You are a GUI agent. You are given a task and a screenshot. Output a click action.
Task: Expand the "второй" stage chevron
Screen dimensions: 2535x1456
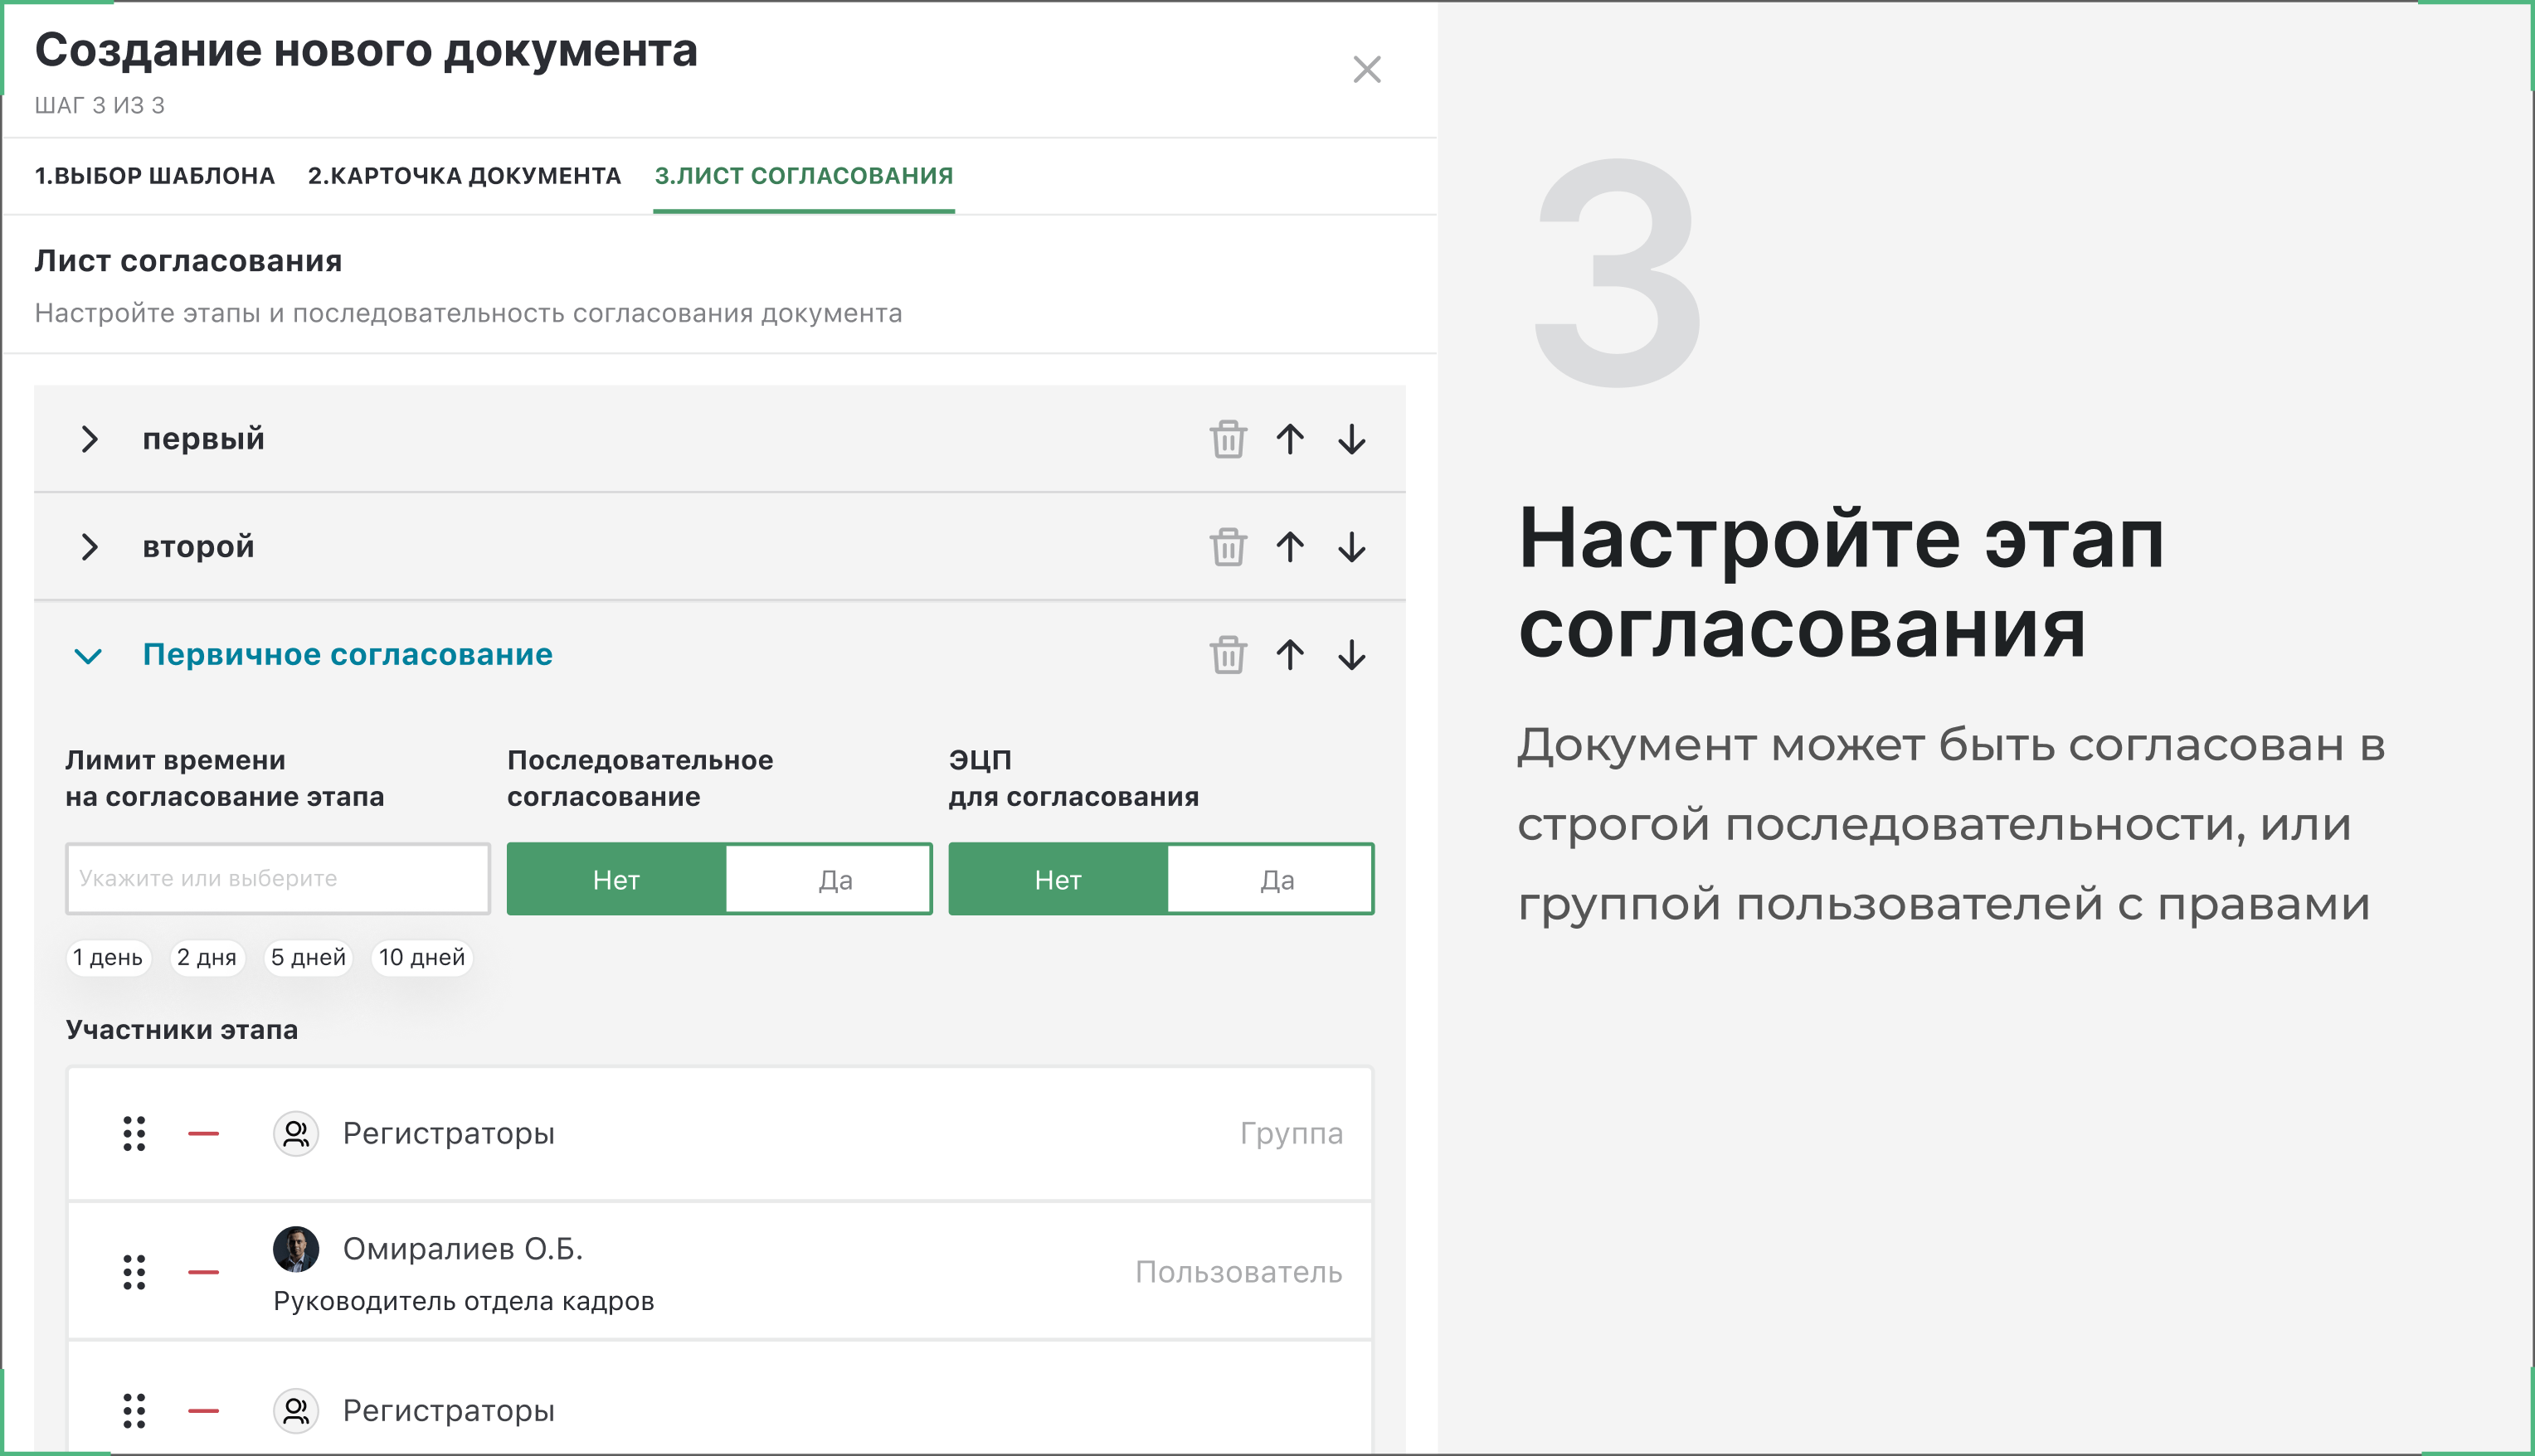point(89,547)
